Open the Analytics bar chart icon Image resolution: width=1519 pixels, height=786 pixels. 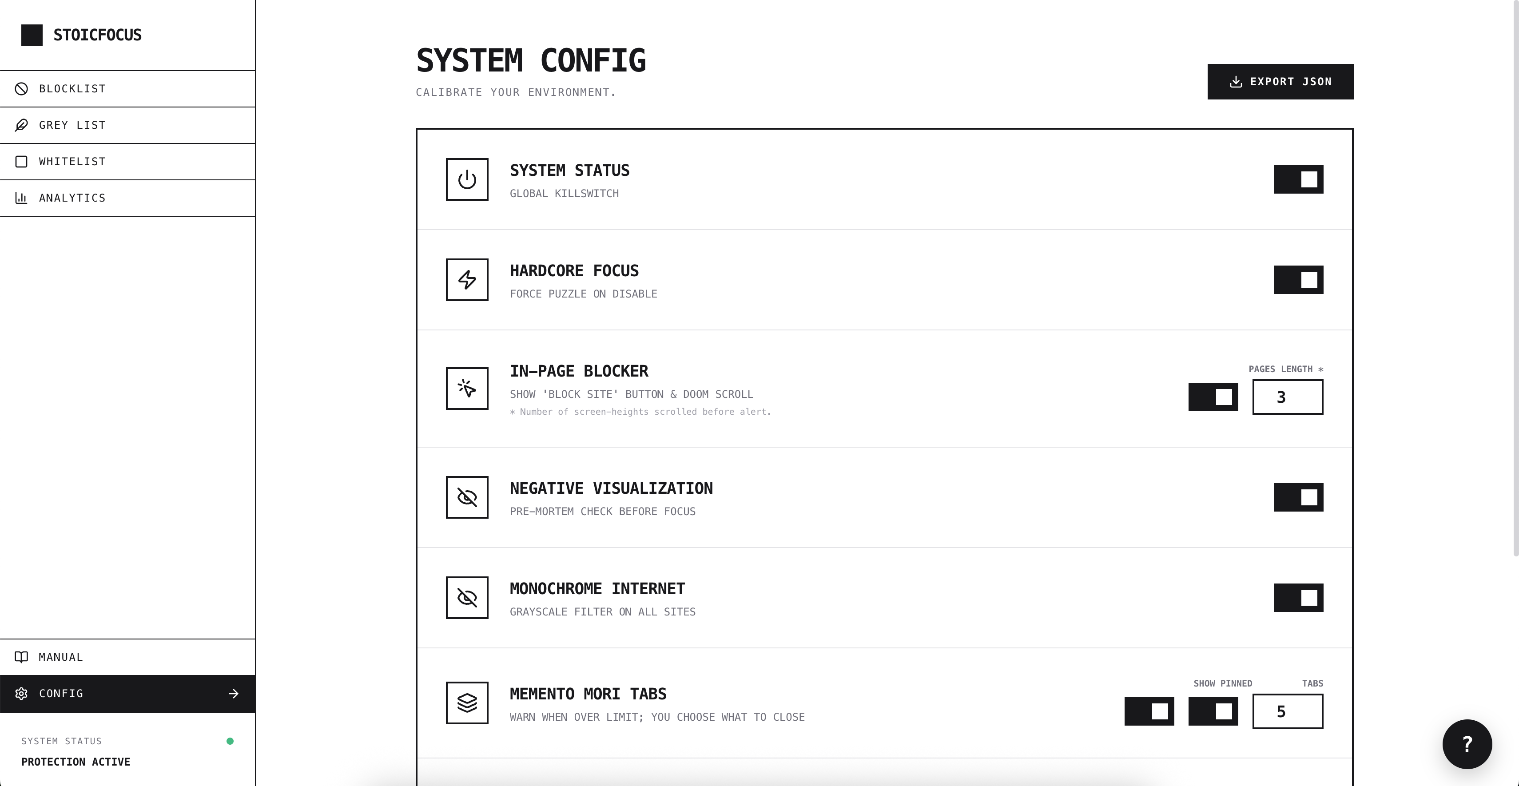[22, 198]
